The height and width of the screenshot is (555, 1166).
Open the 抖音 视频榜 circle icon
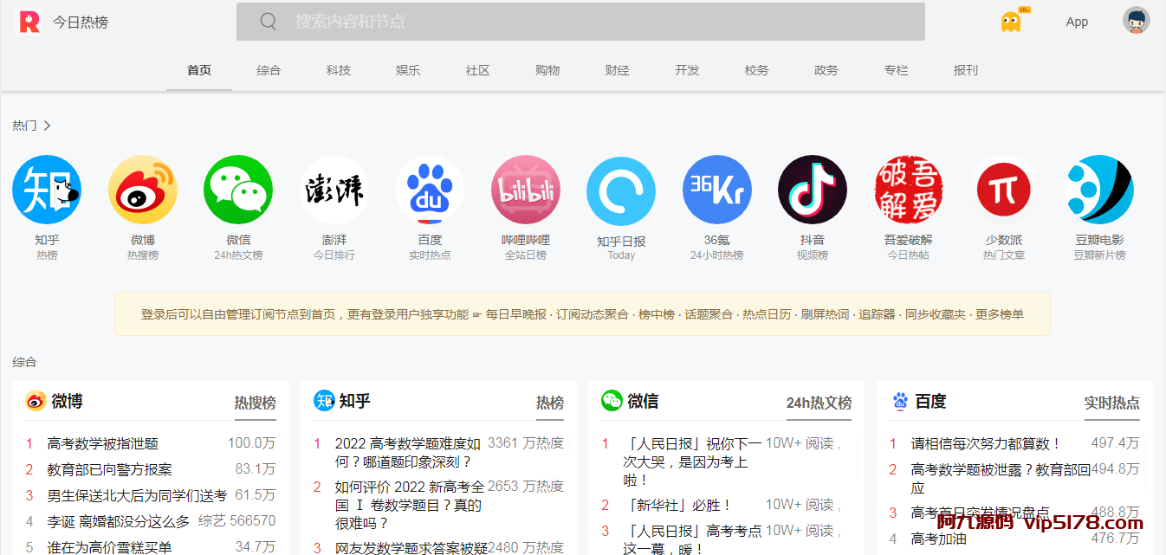[x=813, y=190]
